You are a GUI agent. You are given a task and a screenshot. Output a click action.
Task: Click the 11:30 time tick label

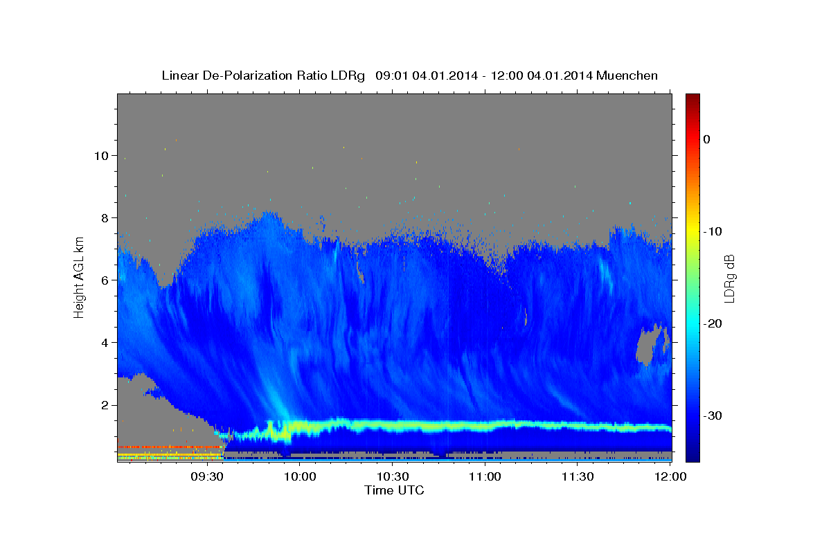click(x=578, y=477)
